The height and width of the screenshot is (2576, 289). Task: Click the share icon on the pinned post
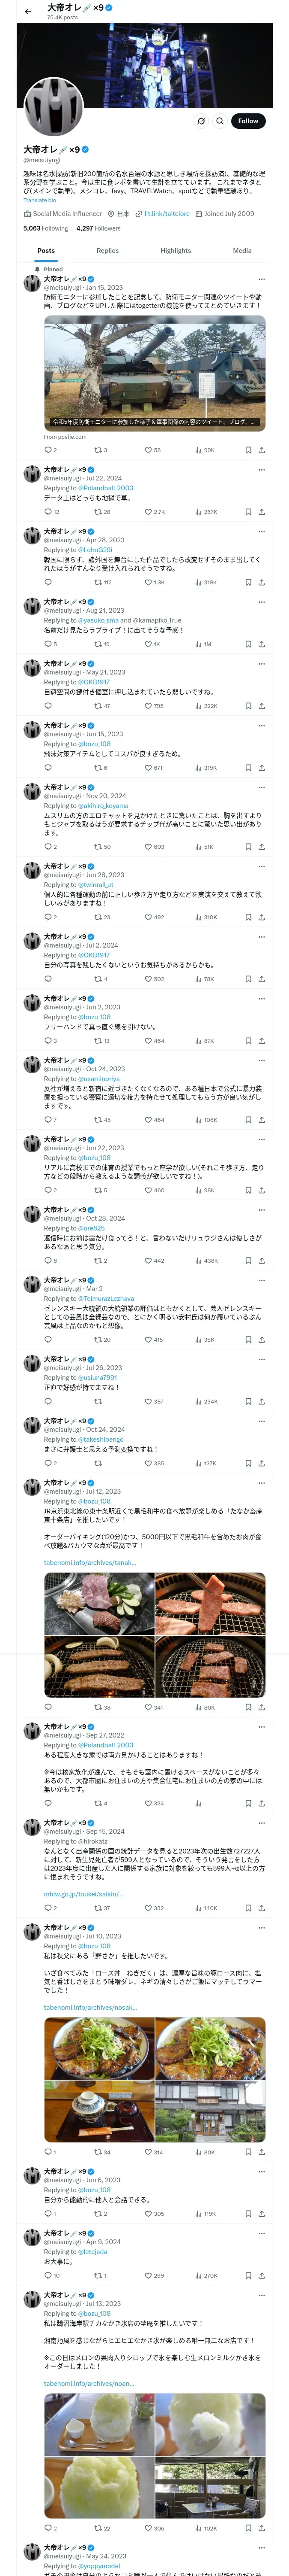point(261,450)
